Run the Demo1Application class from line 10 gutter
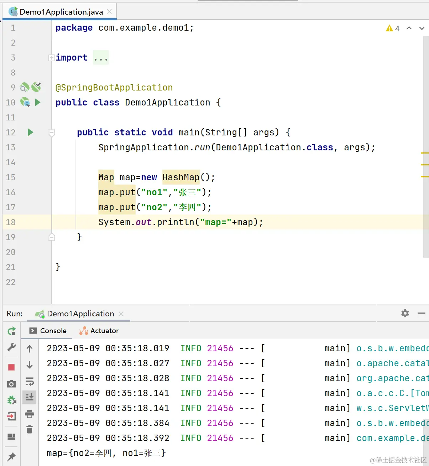429x466 pixels. 37,103
